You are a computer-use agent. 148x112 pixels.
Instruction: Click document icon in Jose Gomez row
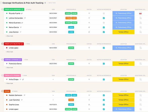(x=140, y=32)
